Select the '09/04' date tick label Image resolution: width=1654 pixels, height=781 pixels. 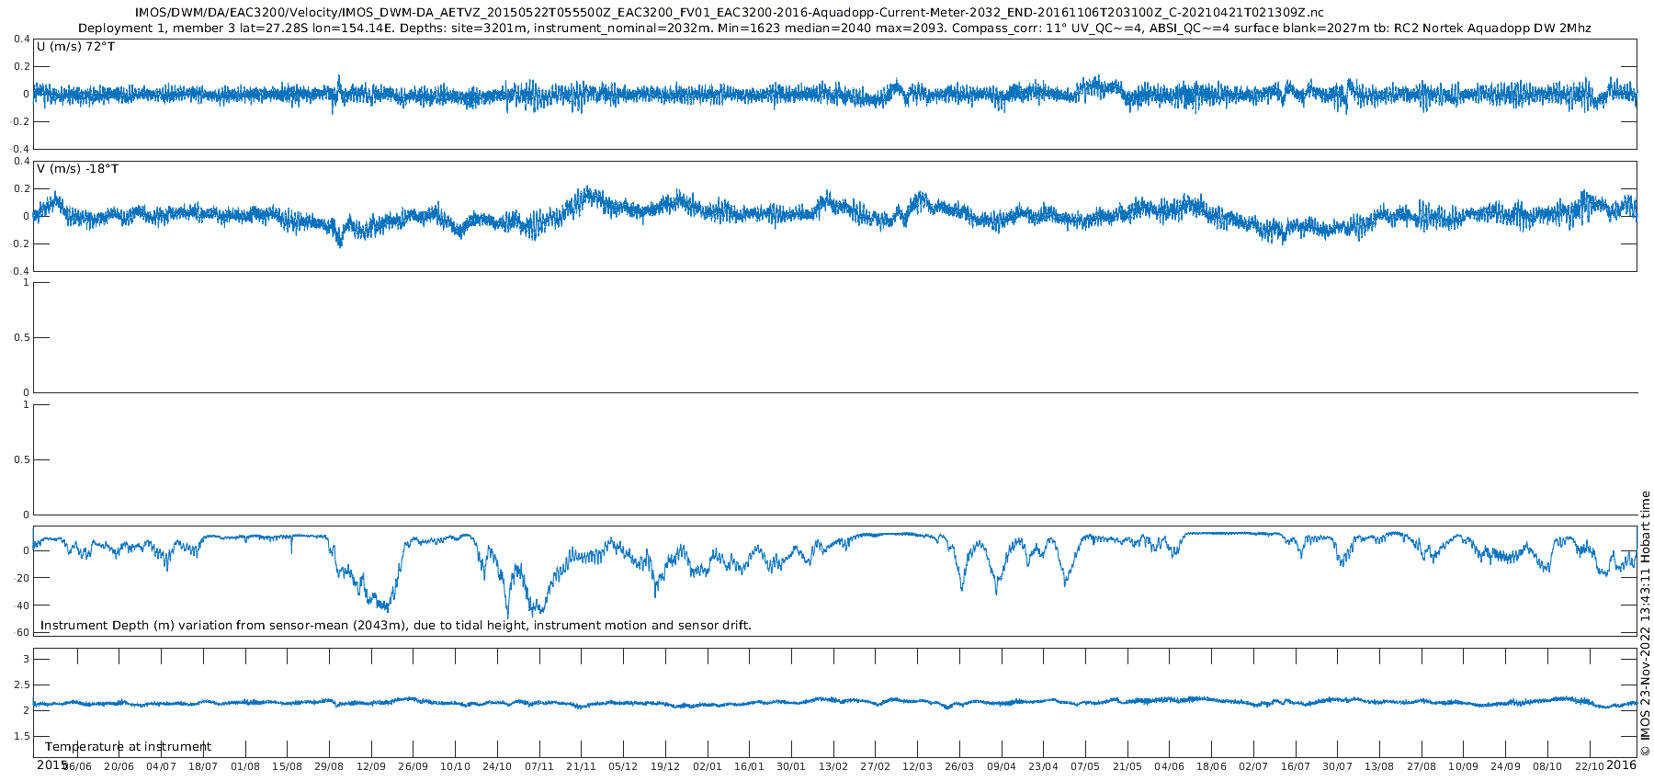coord(1002,766)
